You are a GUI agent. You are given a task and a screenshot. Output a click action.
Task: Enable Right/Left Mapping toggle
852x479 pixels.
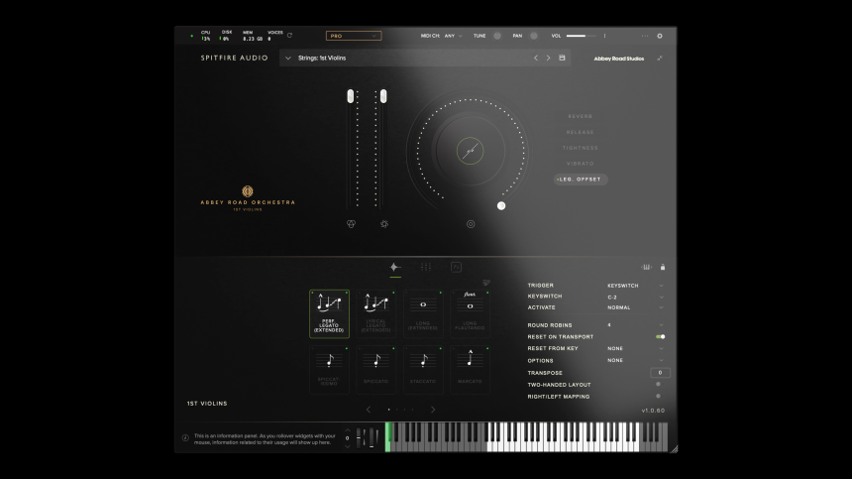[660, 397]
